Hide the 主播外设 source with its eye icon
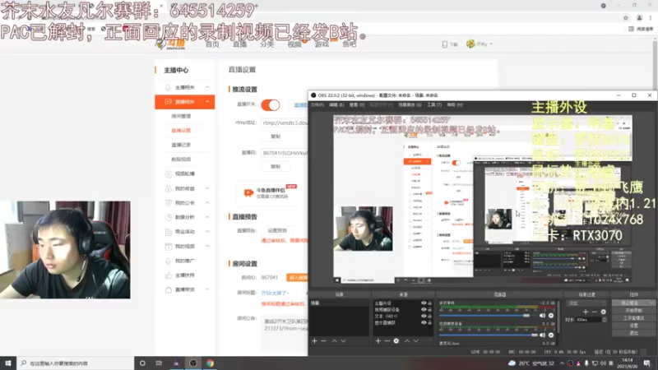Screen dimensions: 658x370 tap(424, 303)
